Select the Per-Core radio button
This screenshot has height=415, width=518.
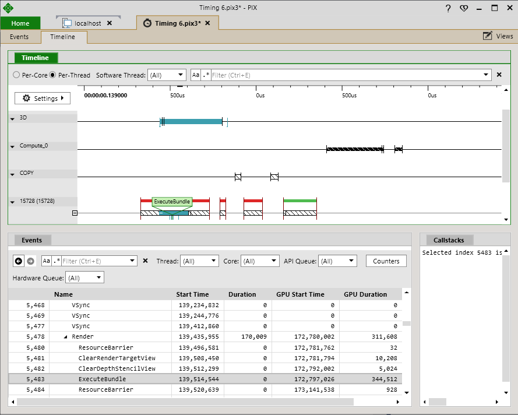click(16, 75)
